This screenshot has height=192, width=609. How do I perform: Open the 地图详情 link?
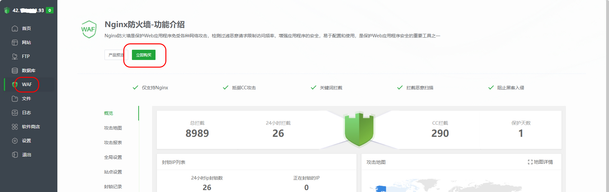(x=543, y=162)
